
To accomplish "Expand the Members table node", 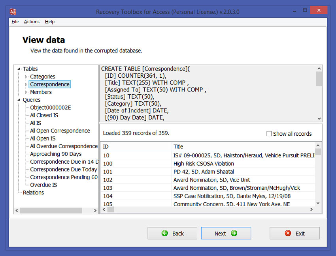I will [26, 92].
